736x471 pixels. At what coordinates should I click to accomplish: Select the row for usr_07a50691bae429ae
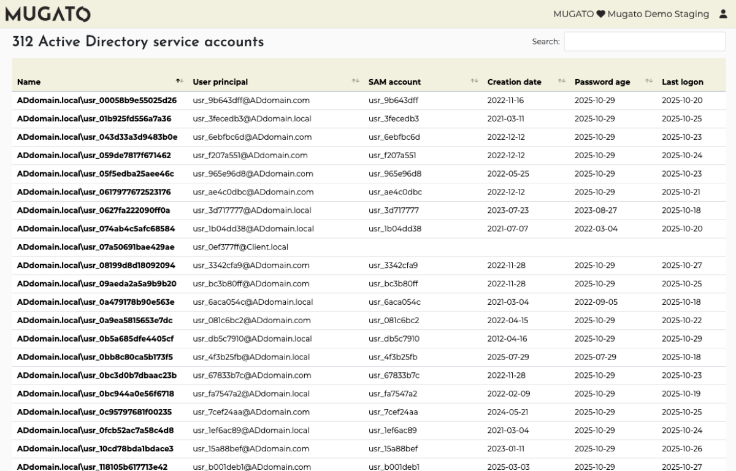[x=96, y=247]
